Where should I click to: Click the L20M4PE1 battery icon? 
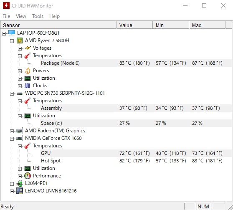tap(20, 183)
